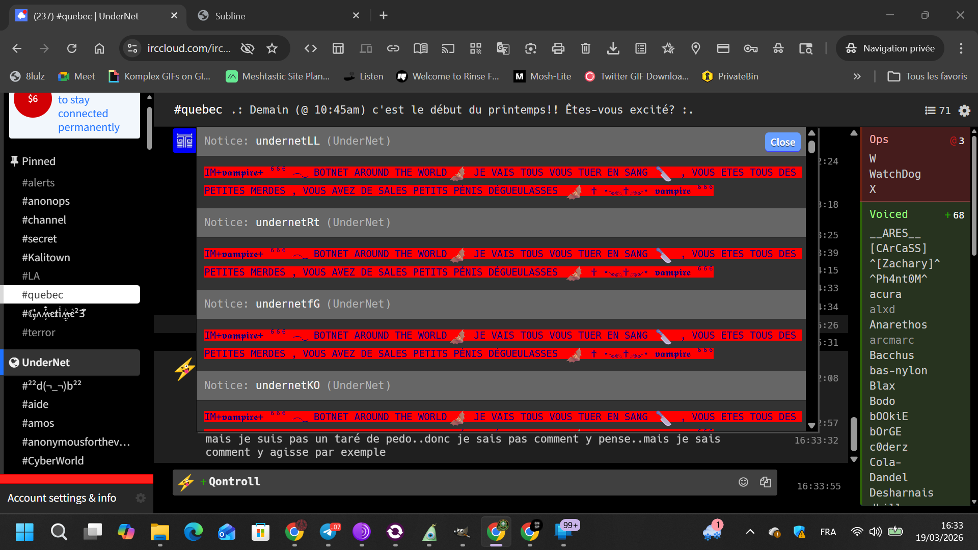Click the file upload icon in input

pos(765,482)
